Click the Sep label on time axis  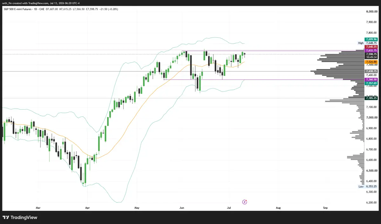pyautogui.click(x=325, y=208)
